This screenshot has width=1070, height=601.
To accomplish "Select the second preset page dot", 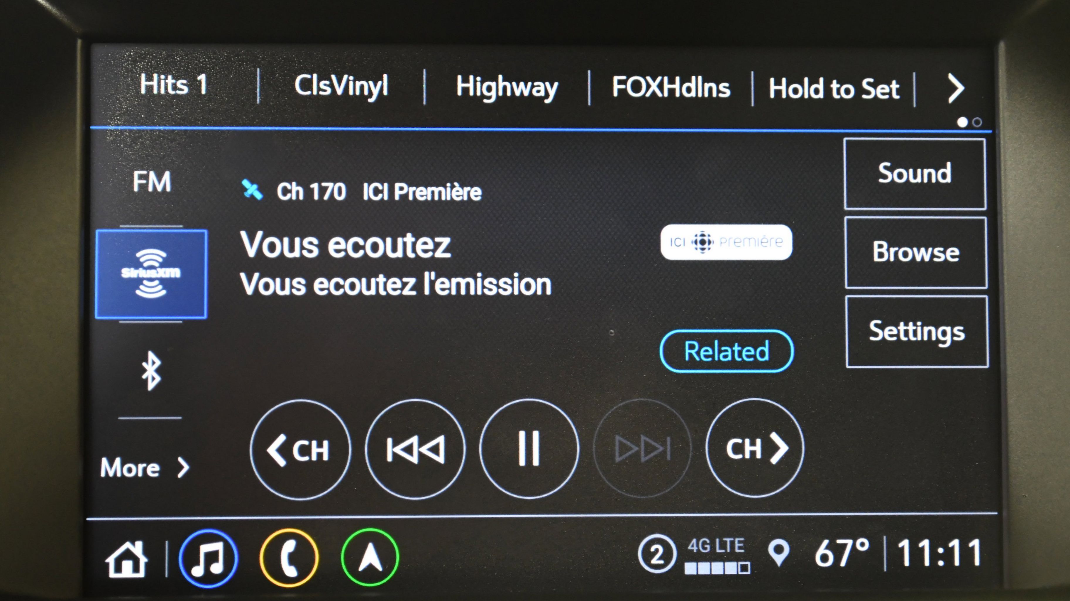I will 977,122.
